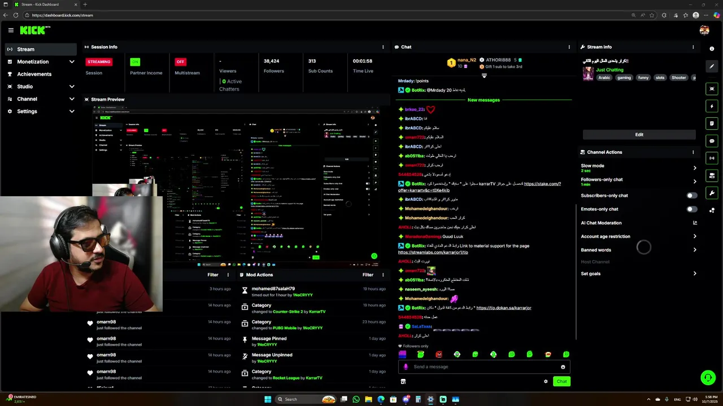Select Stream in the sidebar
Viewport: 723px width, 406px height.
[x=40, y=50]
